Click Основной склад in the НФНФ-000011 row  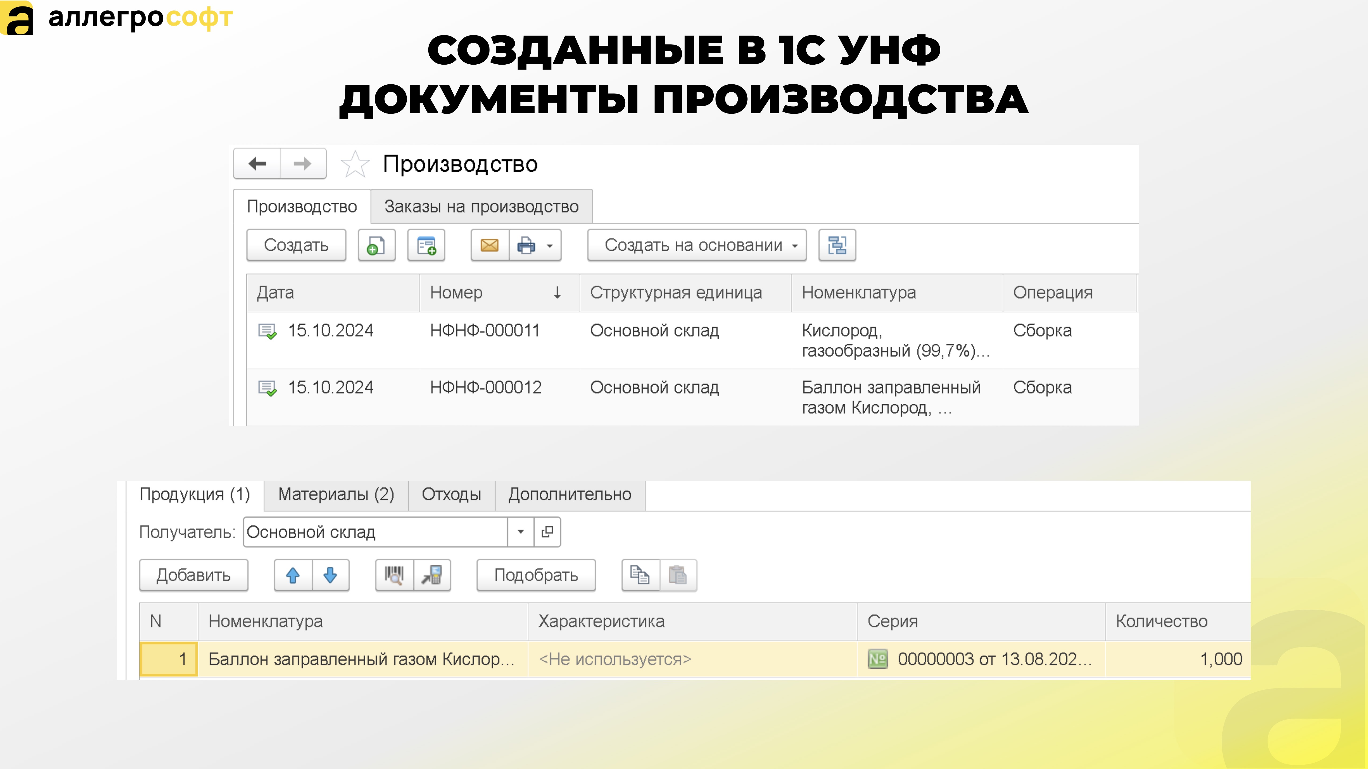point(654,331)
